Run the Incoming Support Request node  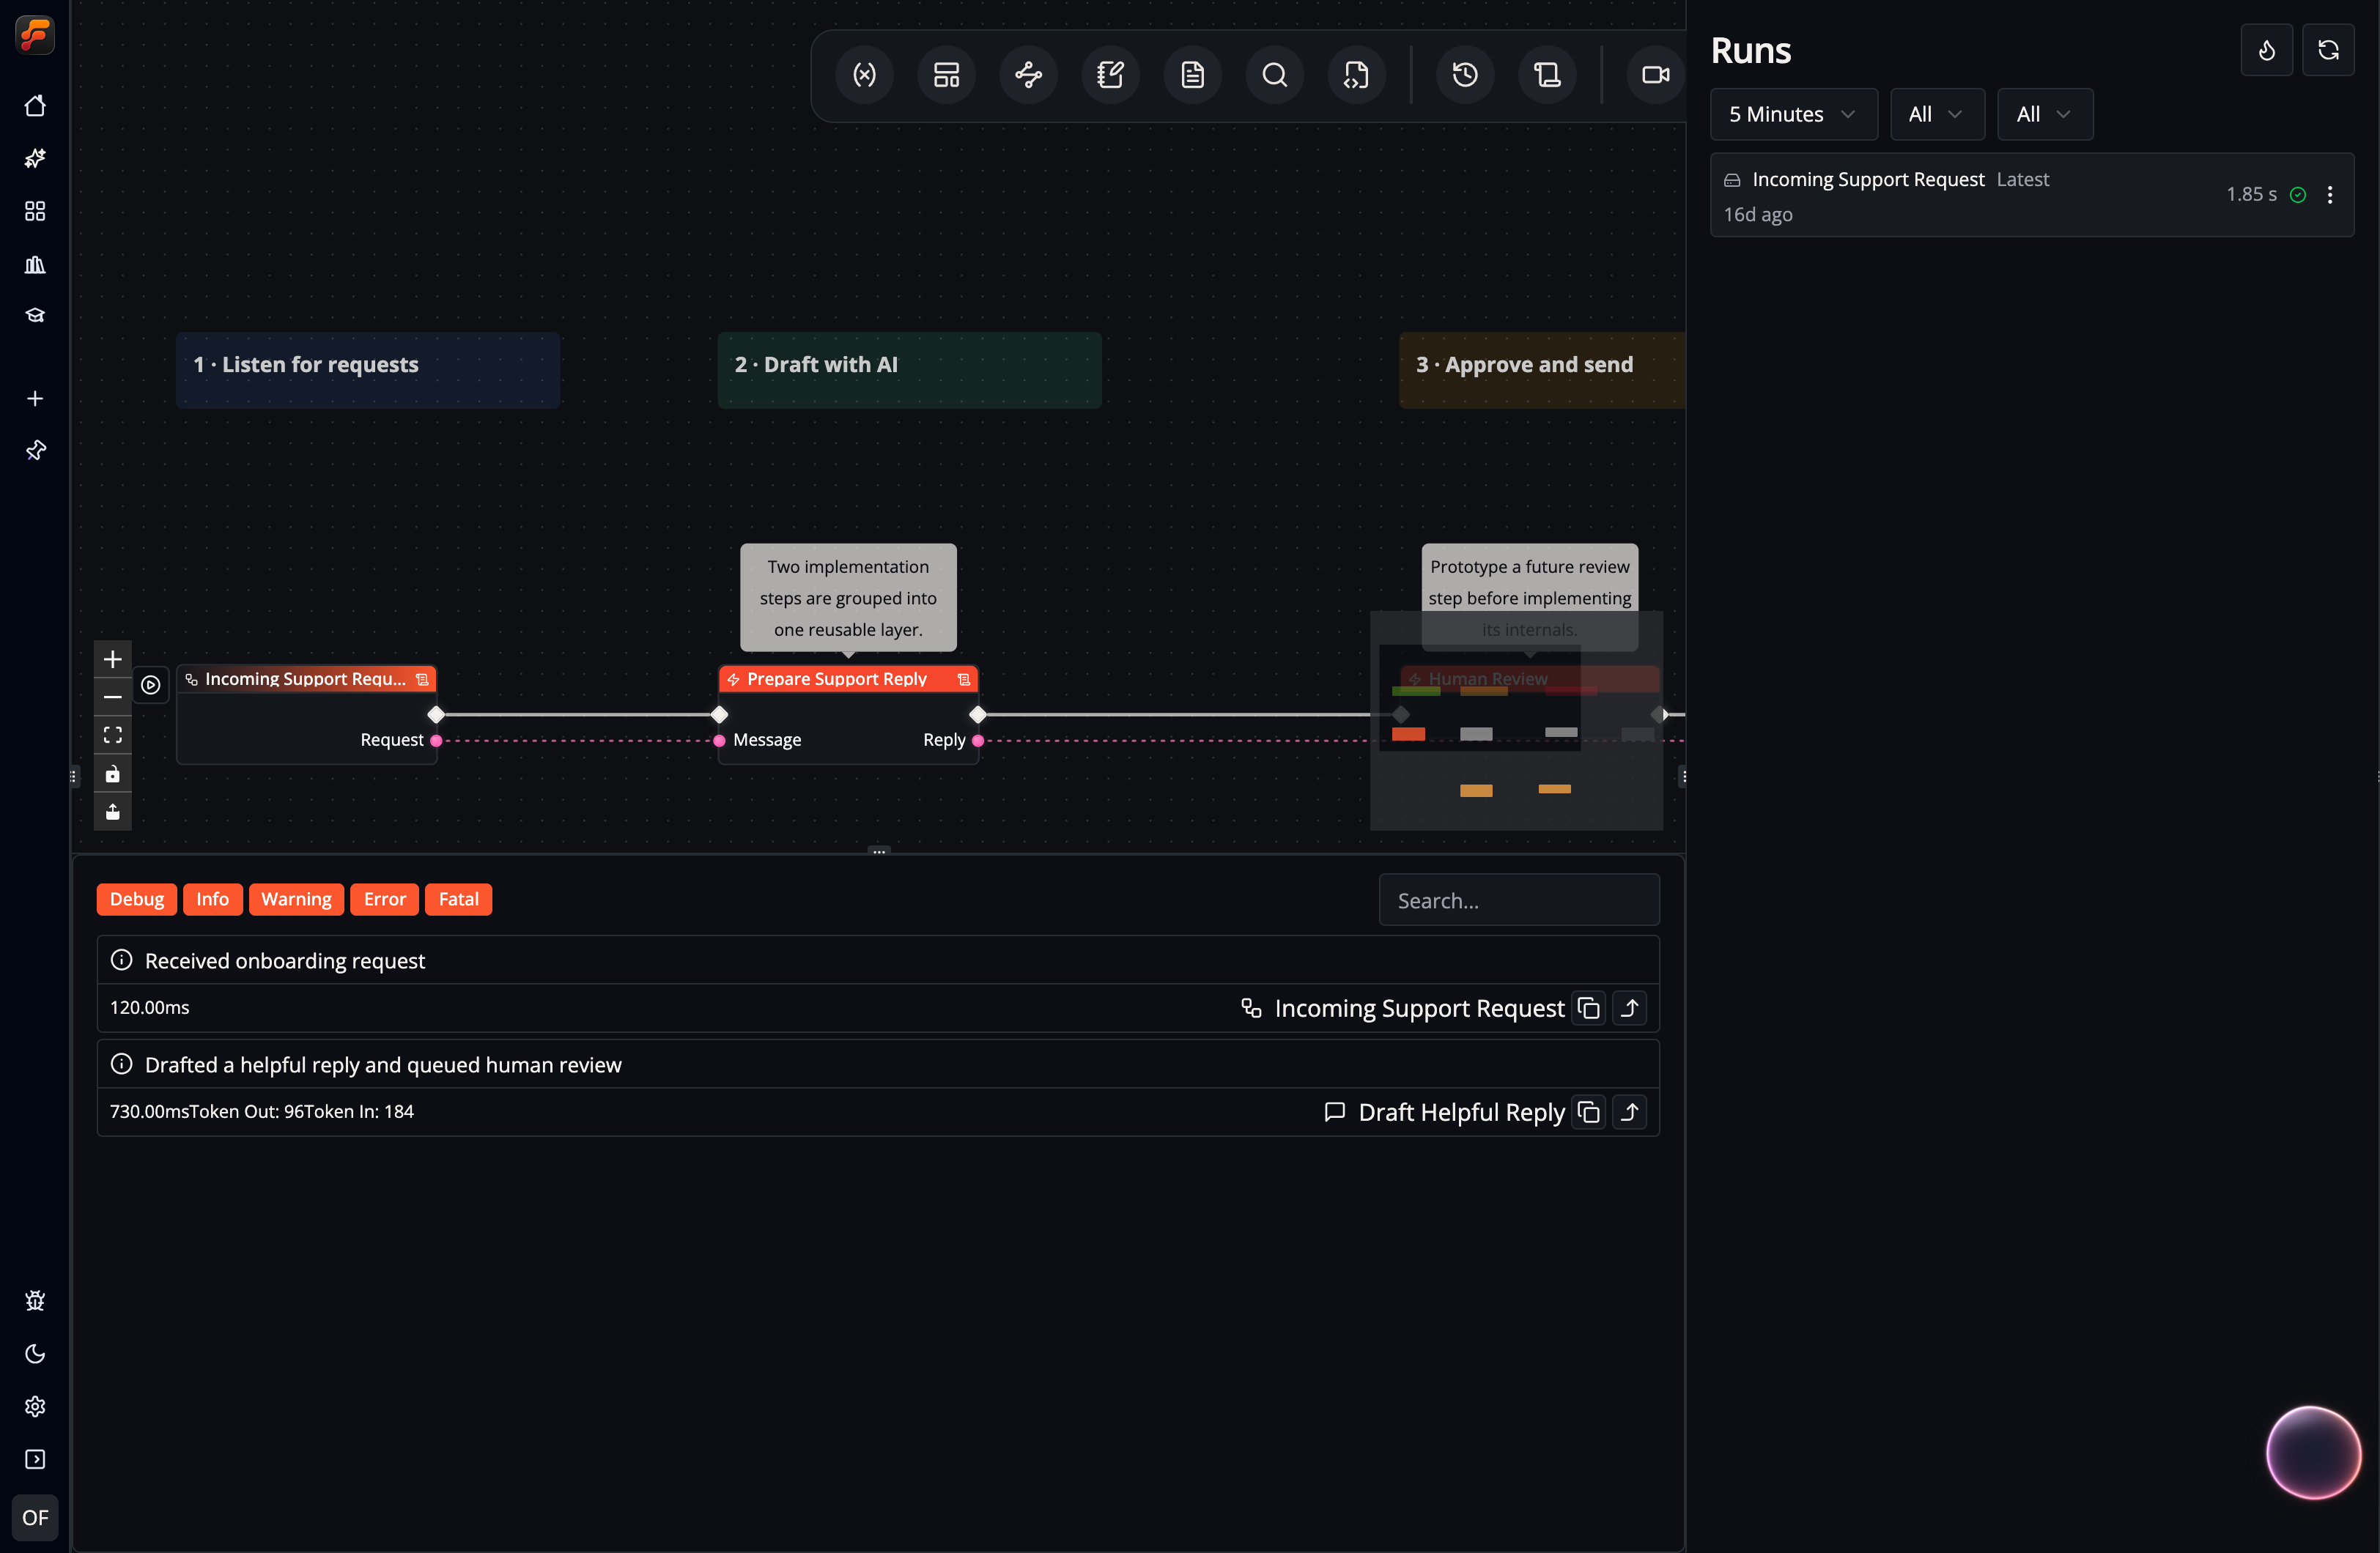[151, 685]
